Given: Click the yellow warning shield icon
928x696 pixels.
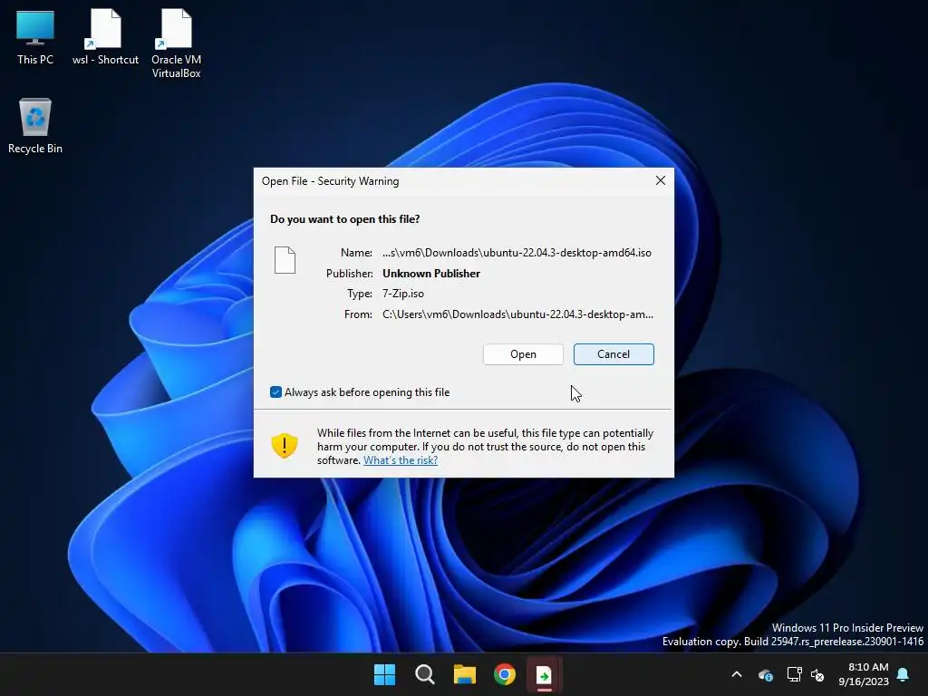Looking at the screenshot, I should (284, 446).
